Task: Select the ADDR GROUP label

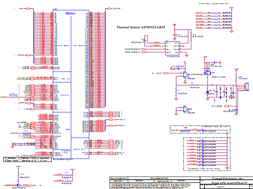Action: [64, 46]
